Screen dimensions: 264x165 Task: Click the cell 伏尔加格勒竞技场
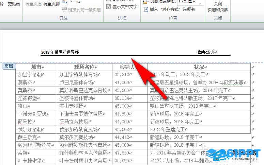(85, 130)
